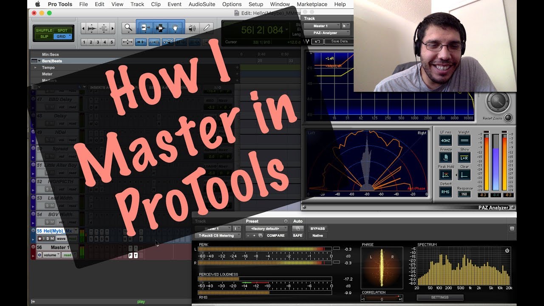The height and width of the screenshot is (306, 544).
Task: Open the Apple menu
Action: pyautogui.click(x=37, y=4)
